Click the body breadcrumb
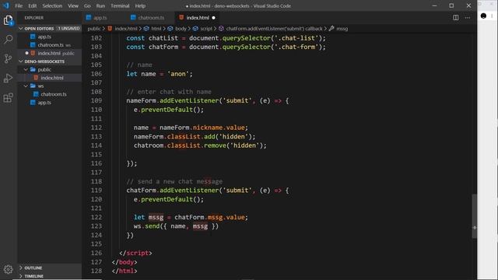 [x=181, y=29]
